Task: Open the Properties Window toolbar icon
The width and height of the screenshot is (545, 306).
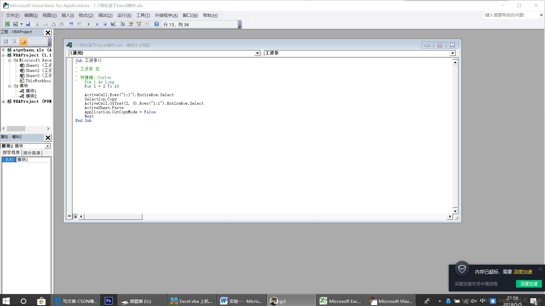Action: 131,24
